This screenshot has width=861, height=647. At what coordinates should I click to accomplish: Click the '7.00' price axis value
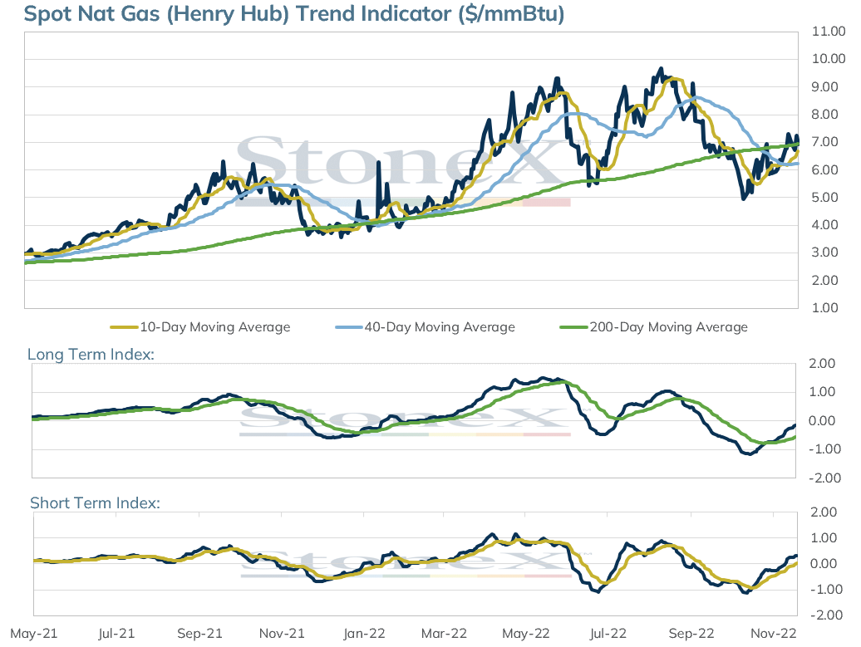[x=824, y=141]
